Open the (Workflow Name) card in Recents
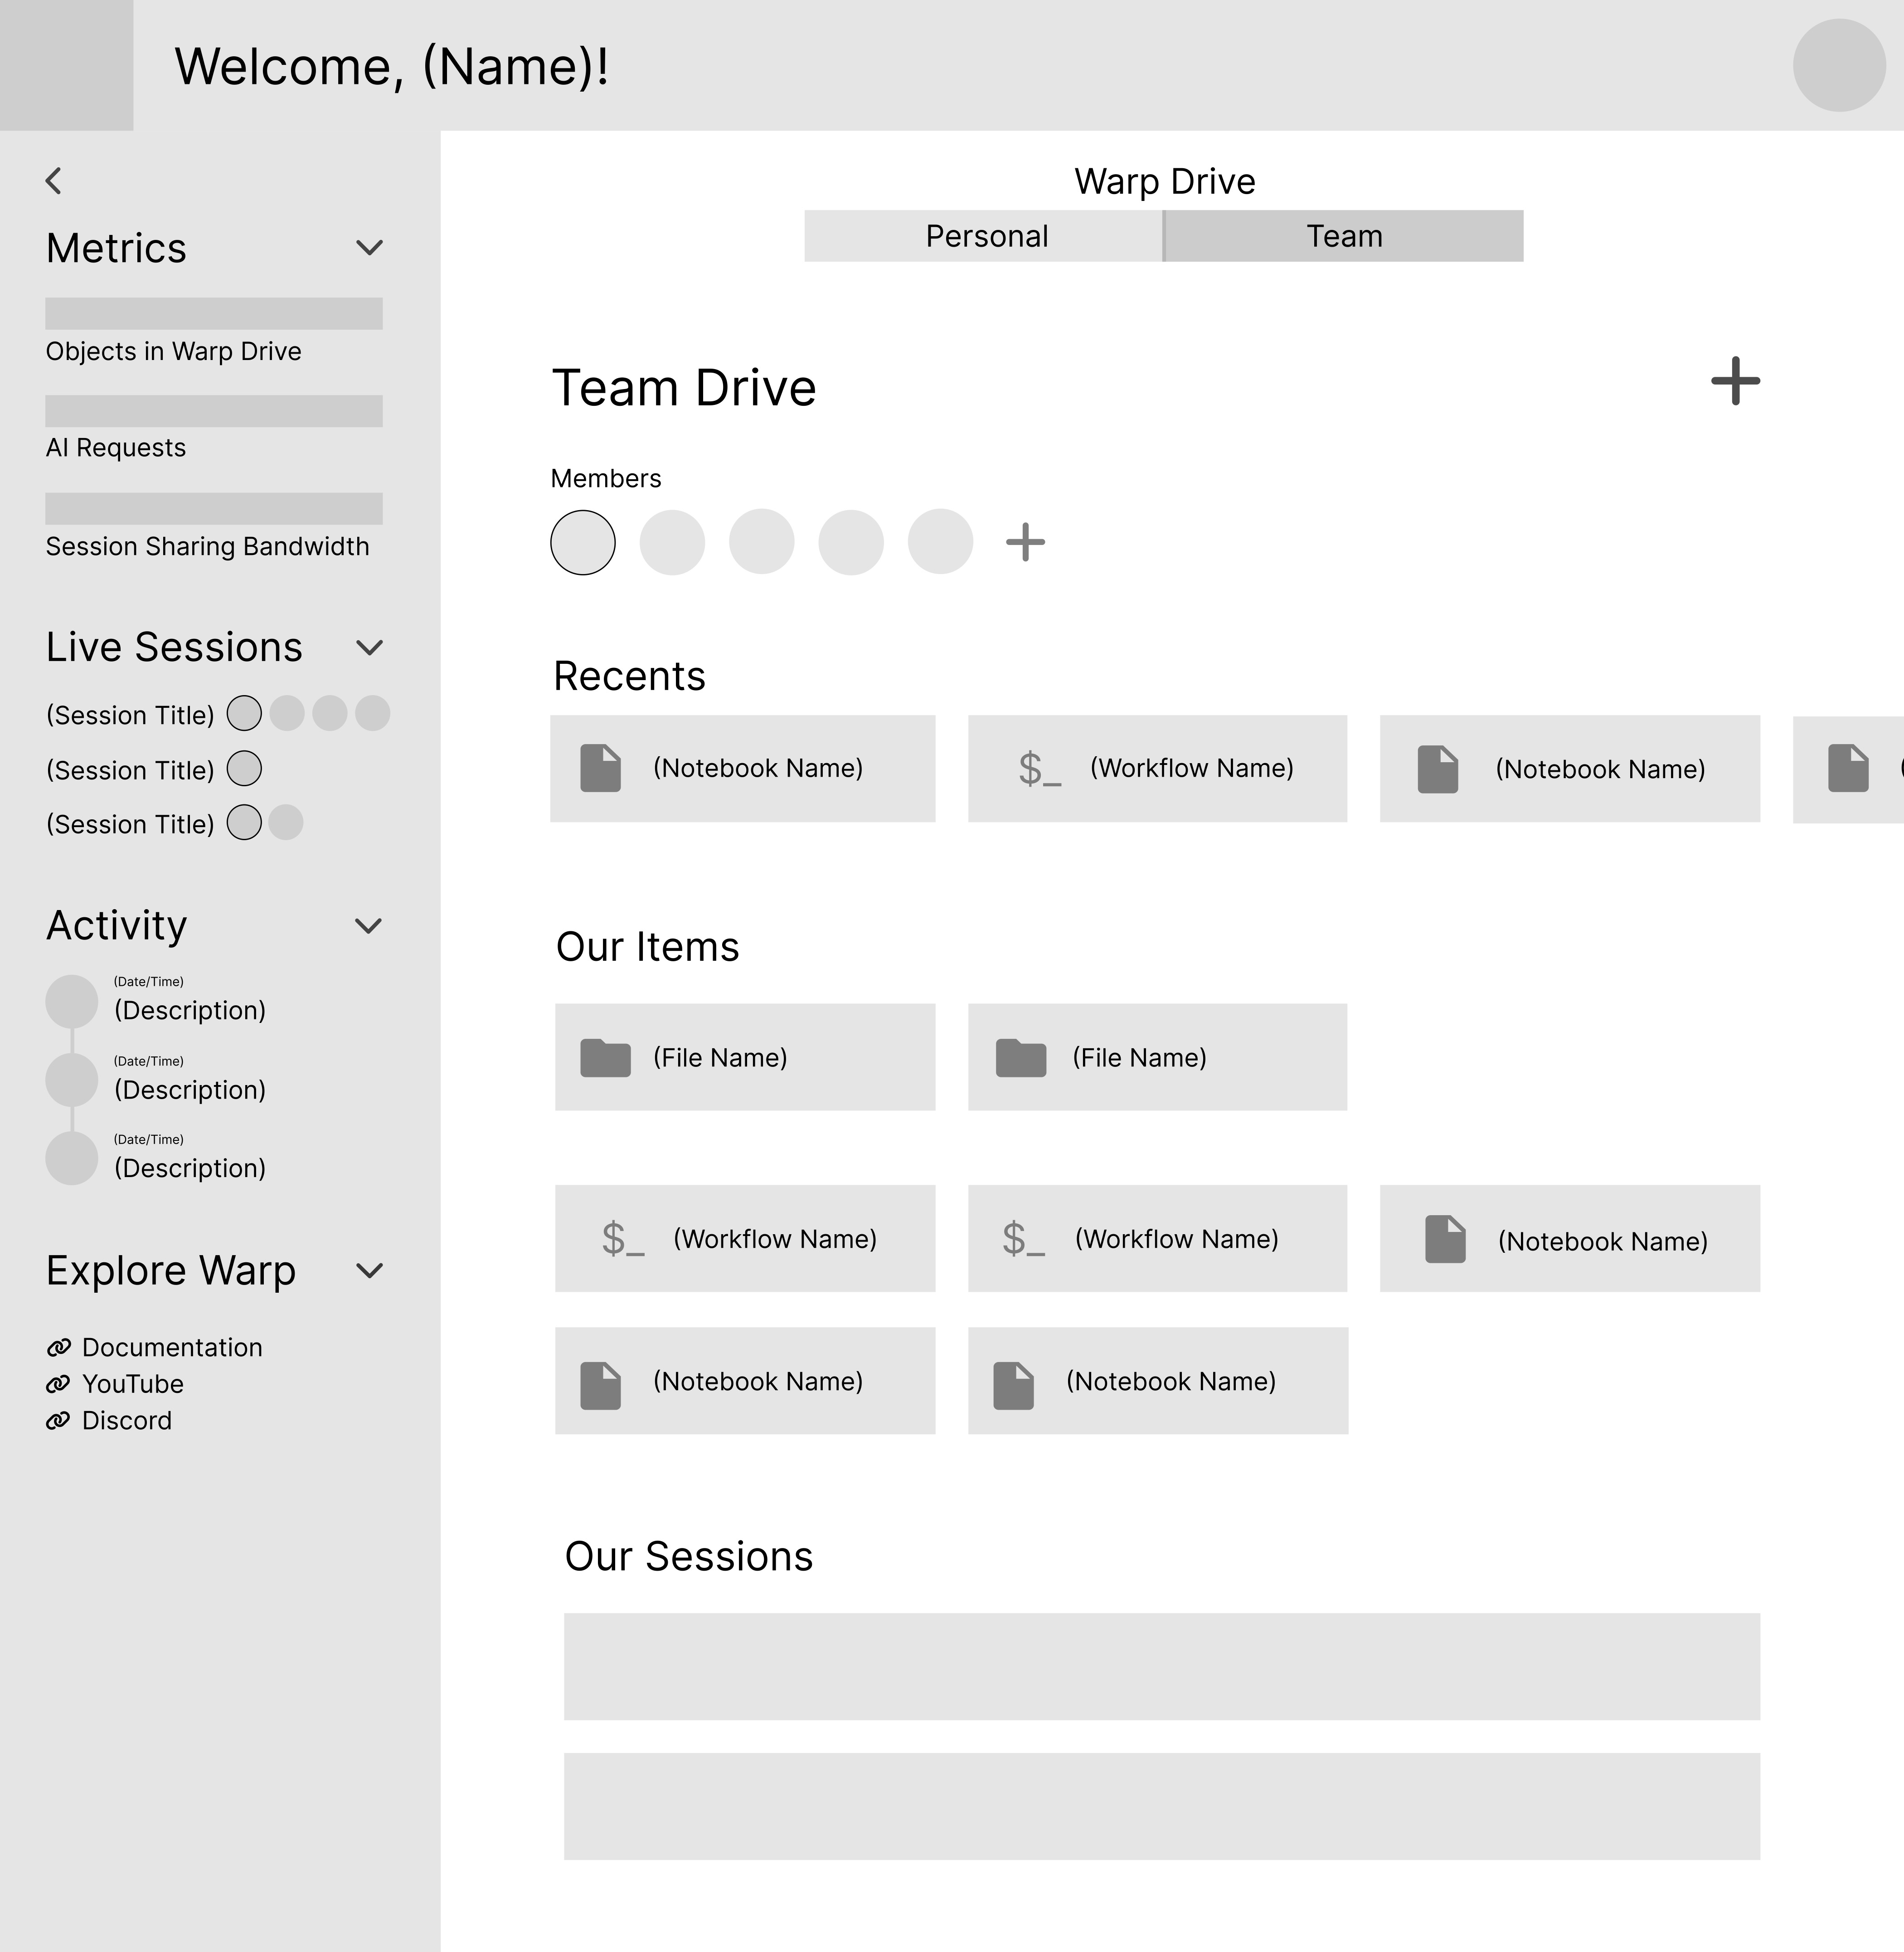 coord(1157,768)
